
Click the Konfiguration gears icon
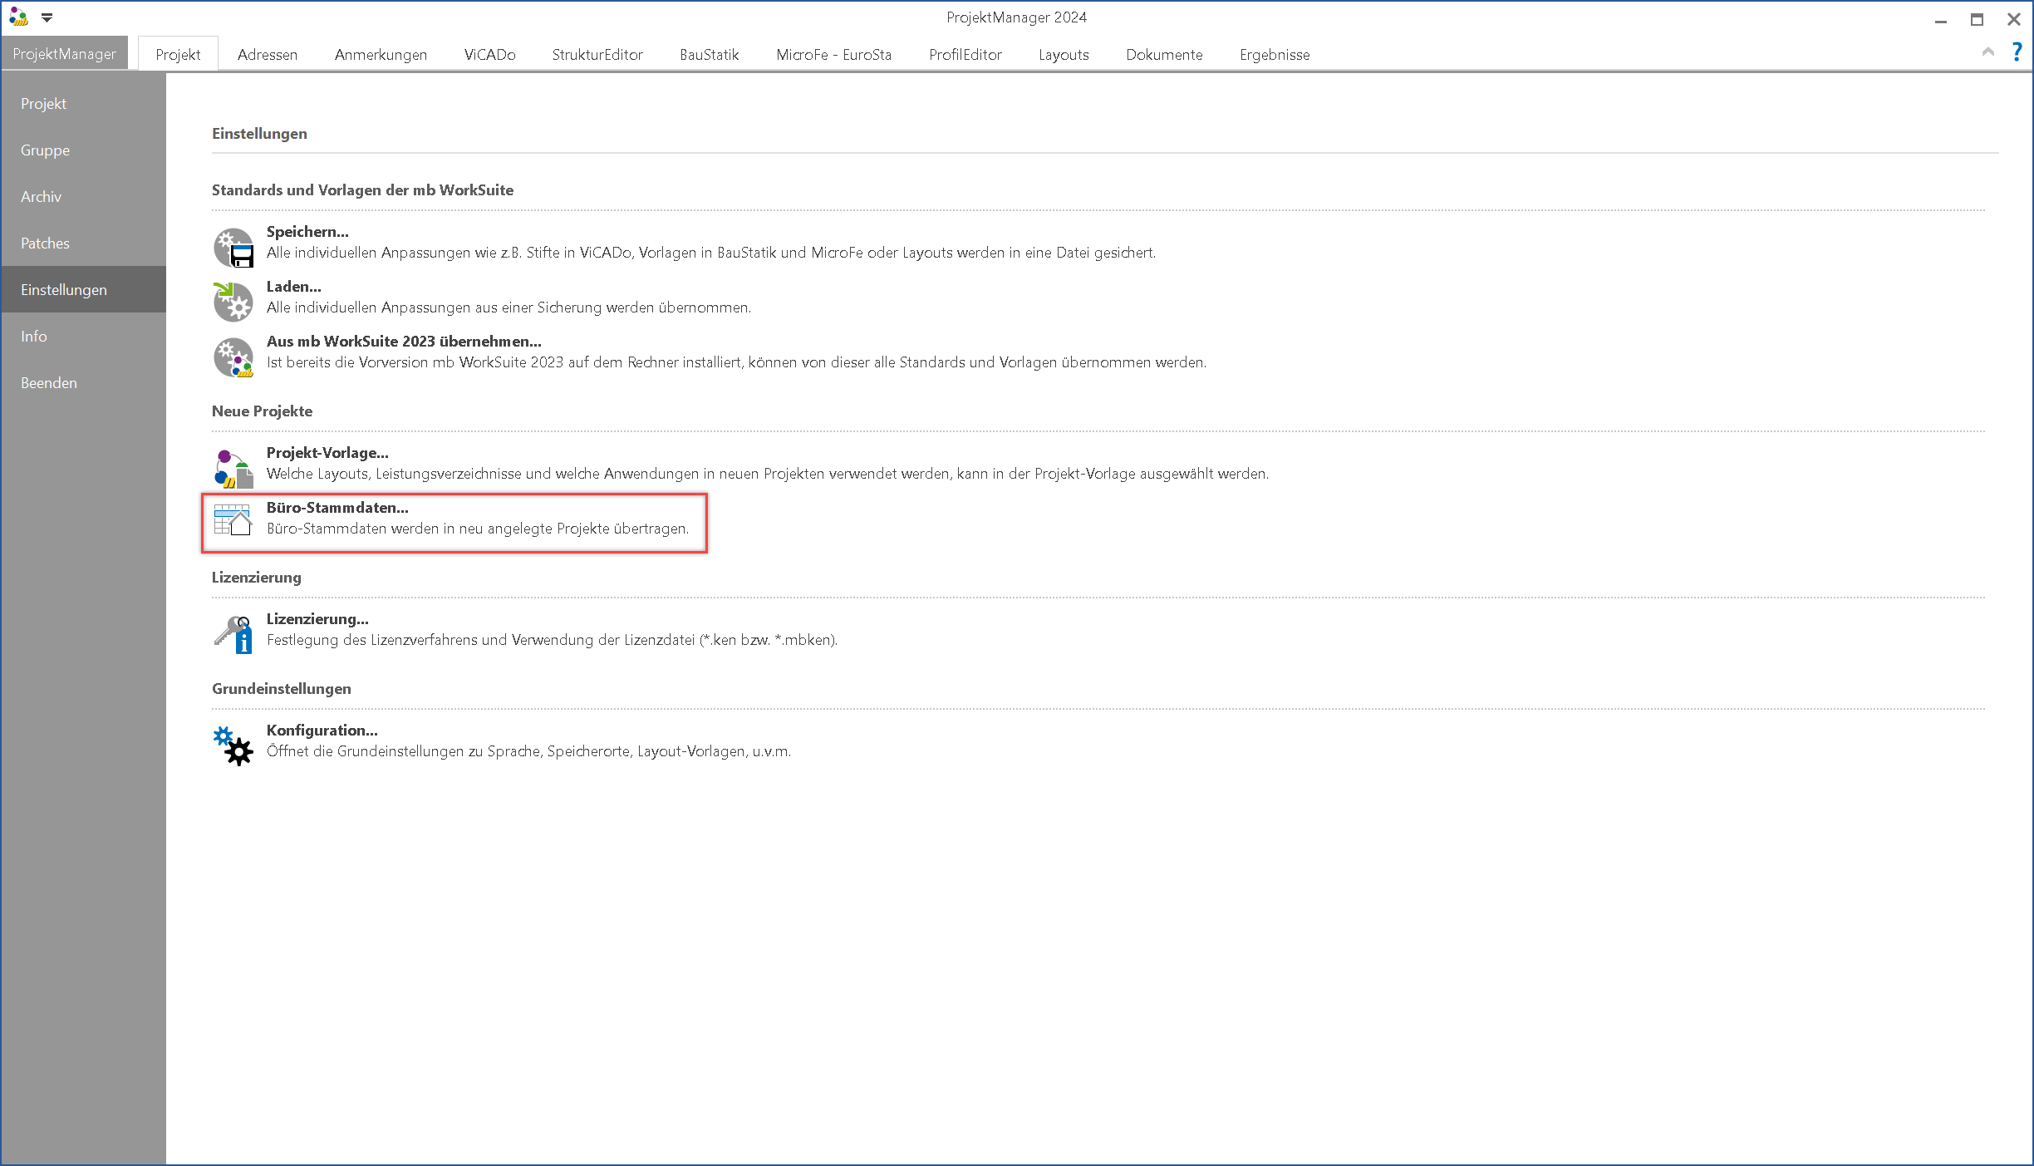click(x=233, y=745)
